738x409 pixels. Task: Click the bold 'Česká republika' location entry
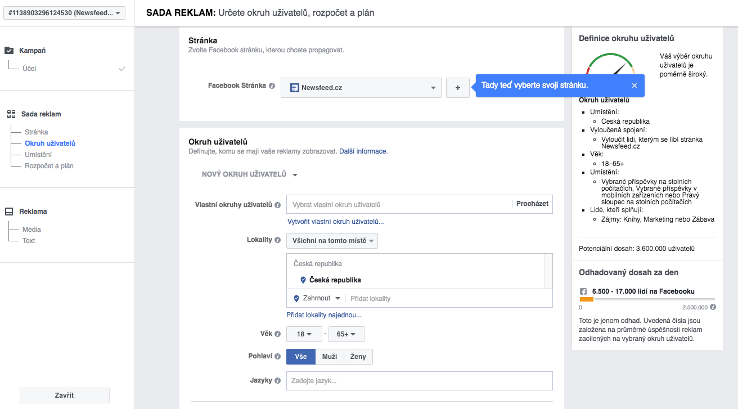pos(335,280)
